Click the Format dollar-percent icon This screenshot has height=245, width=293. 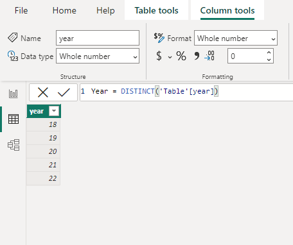pos(159,38)
